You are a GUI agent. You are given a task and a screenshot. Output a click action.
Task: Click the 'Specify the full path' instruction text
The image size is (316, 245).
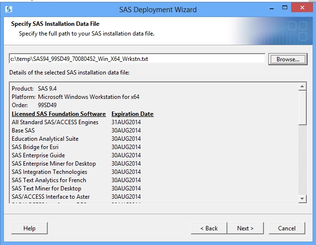[x=87, y=34]
